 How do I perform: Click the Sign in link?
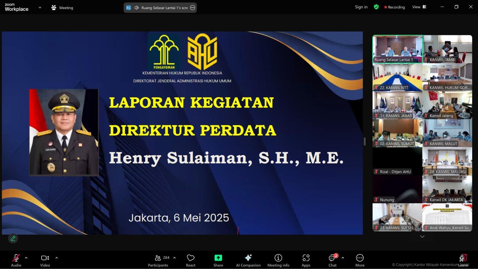click(x=361, y=7)
